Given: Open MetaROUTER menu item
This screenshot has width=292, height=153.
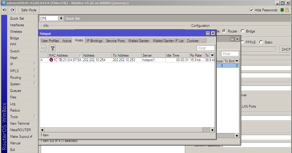Looking at the screenshot, I should point(23,130).
